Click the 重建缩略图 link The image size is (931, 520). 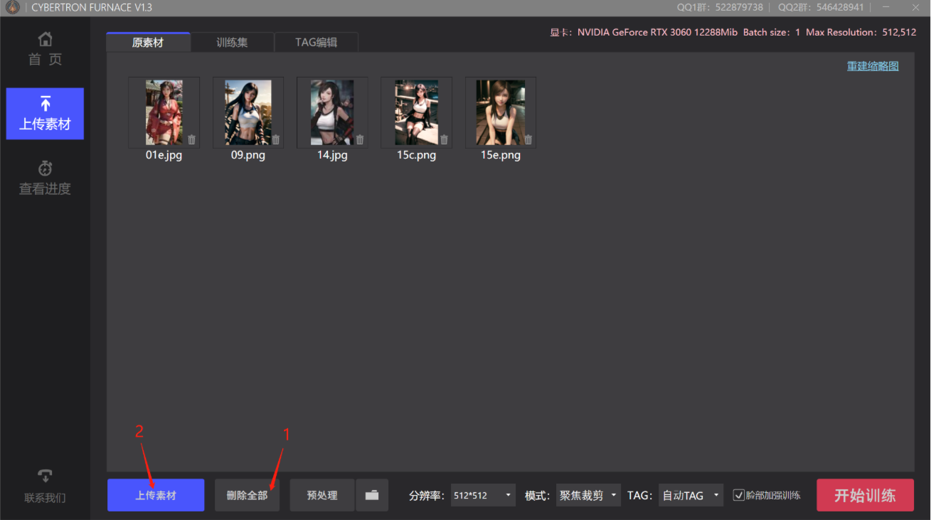point(873,66)
